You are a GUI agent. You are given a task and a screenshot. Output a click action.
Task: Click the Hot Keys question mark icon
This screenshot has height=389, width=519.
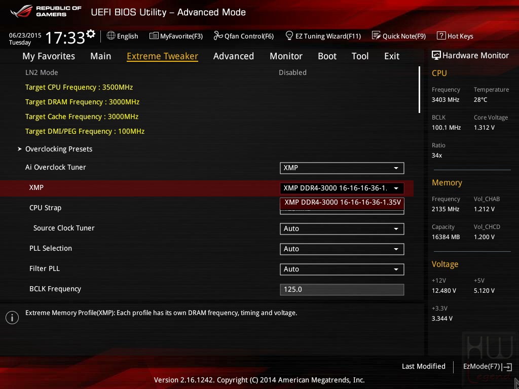pyautogui.click(x=441, y=35)
